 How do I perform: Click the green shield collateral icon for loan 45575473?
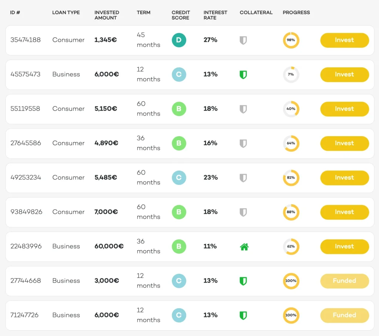243,75
